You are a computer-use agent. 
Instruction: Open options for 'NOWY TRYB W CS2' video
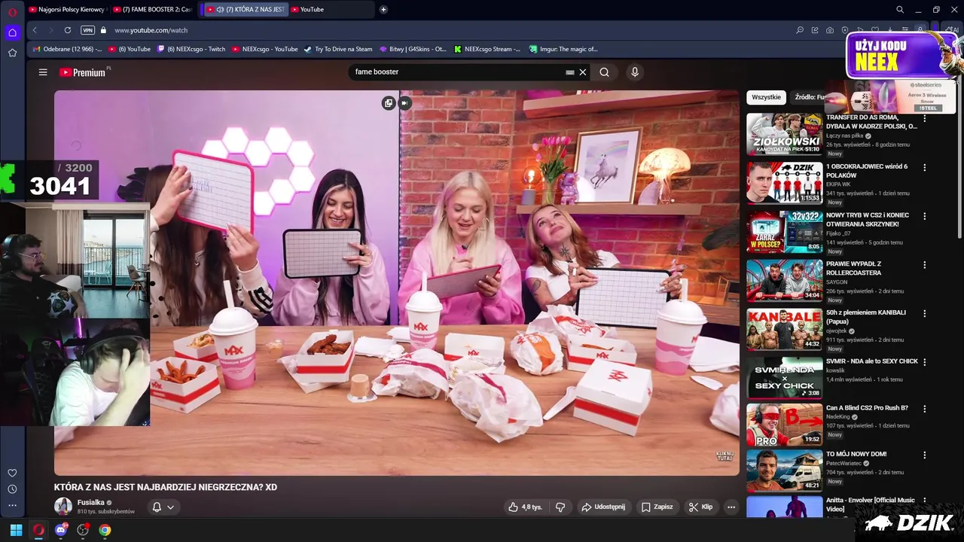pyautogui.click(x=925, y=216)
